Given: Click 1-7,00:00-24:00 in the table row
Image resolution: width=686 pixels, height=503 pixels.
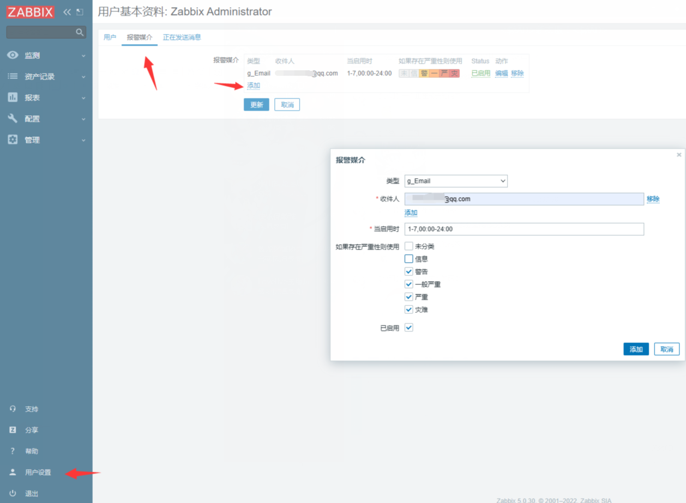Looking at the screenshot, I should 369,73.
